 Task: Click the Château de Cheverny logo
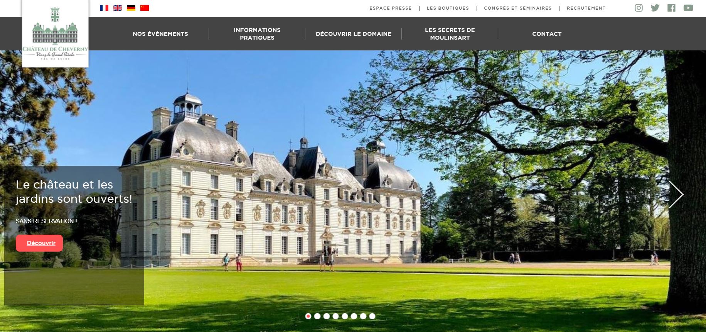coord(55,33)
